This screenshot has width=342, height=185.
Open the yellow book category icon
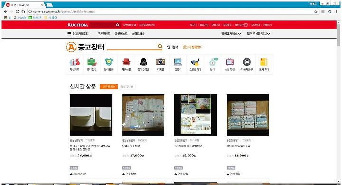[x=264, y=62]
